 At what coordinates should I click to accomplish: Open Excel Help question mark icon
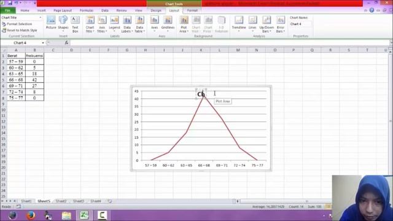tap(372, 10)
